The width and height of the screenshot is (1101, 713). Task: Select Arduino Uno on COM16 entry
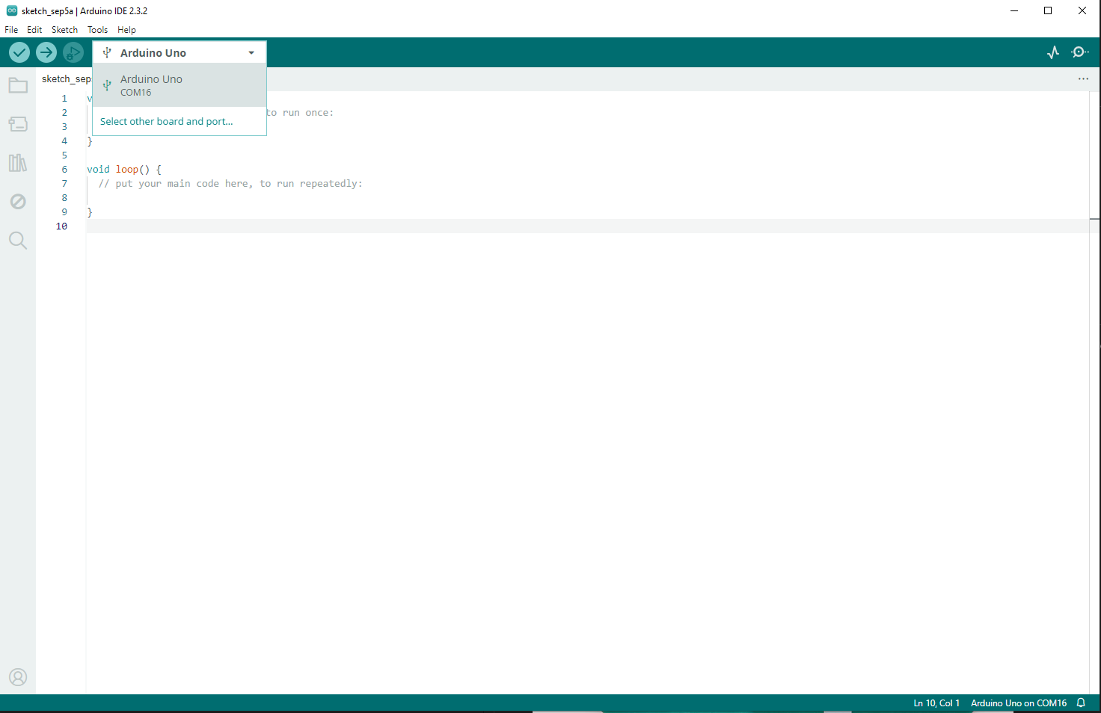pyautogui.click(x=180, y=85)
